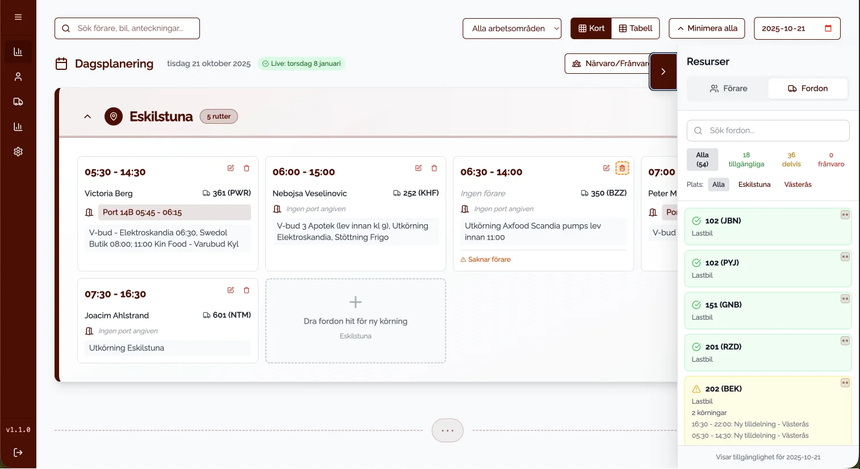Switch to Kort view
Image resolution: width=860 pixels, height=469 pixels.
click(591, 28)
